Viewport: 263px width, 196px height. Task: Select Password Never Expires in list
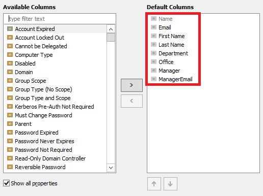click(x=44, y=141)
